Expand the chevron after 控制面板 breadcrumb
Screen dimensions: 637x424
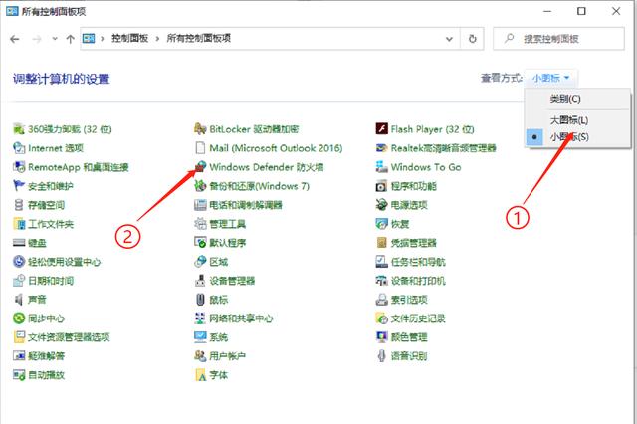(157, 39)
